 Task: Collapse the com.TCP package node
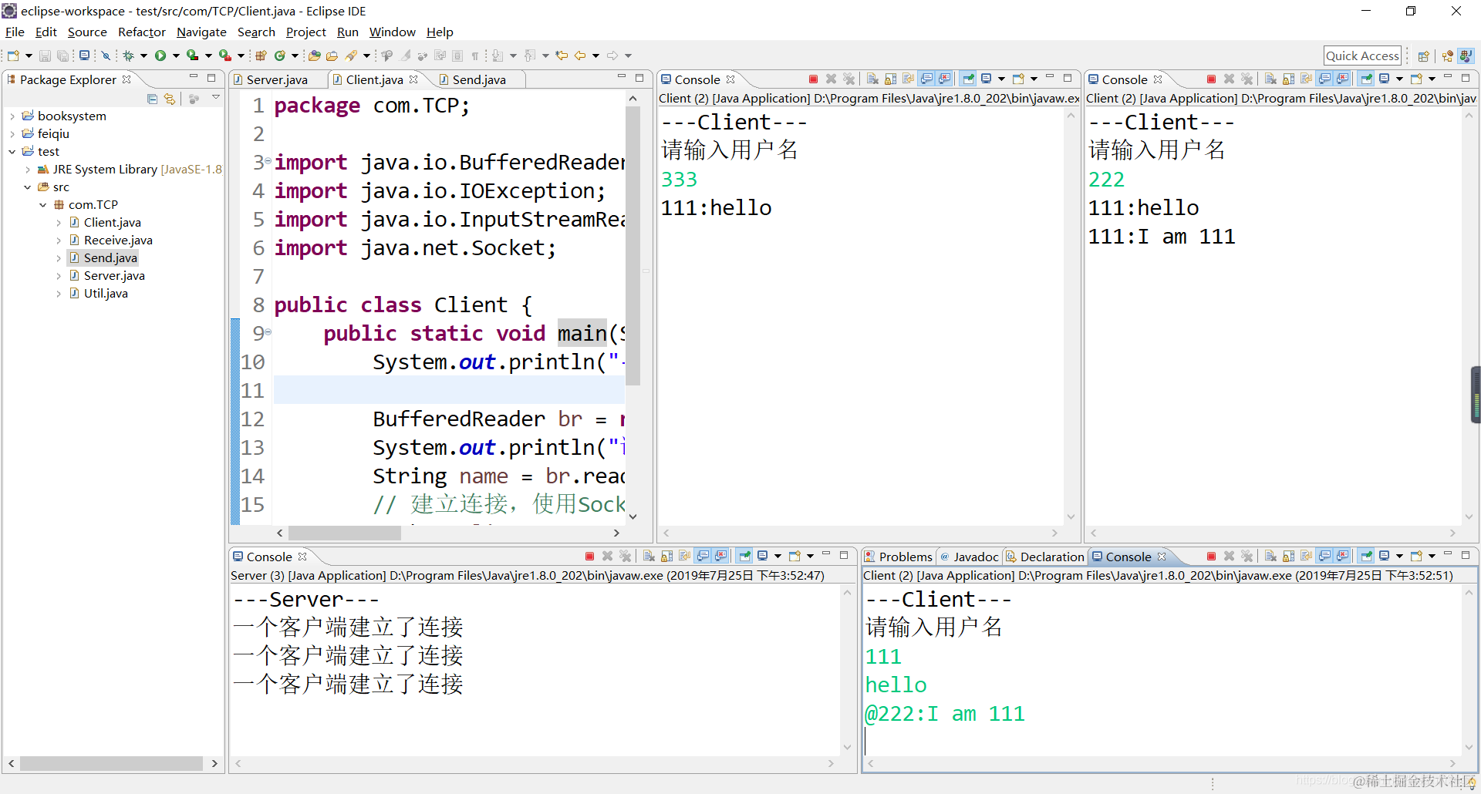43,205
